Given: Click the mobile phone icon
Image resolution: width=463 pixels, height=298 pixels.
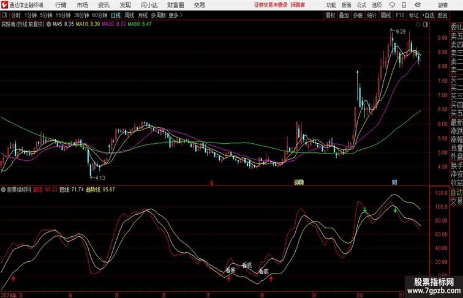Looking at the screenshot, I should [404, 5].
